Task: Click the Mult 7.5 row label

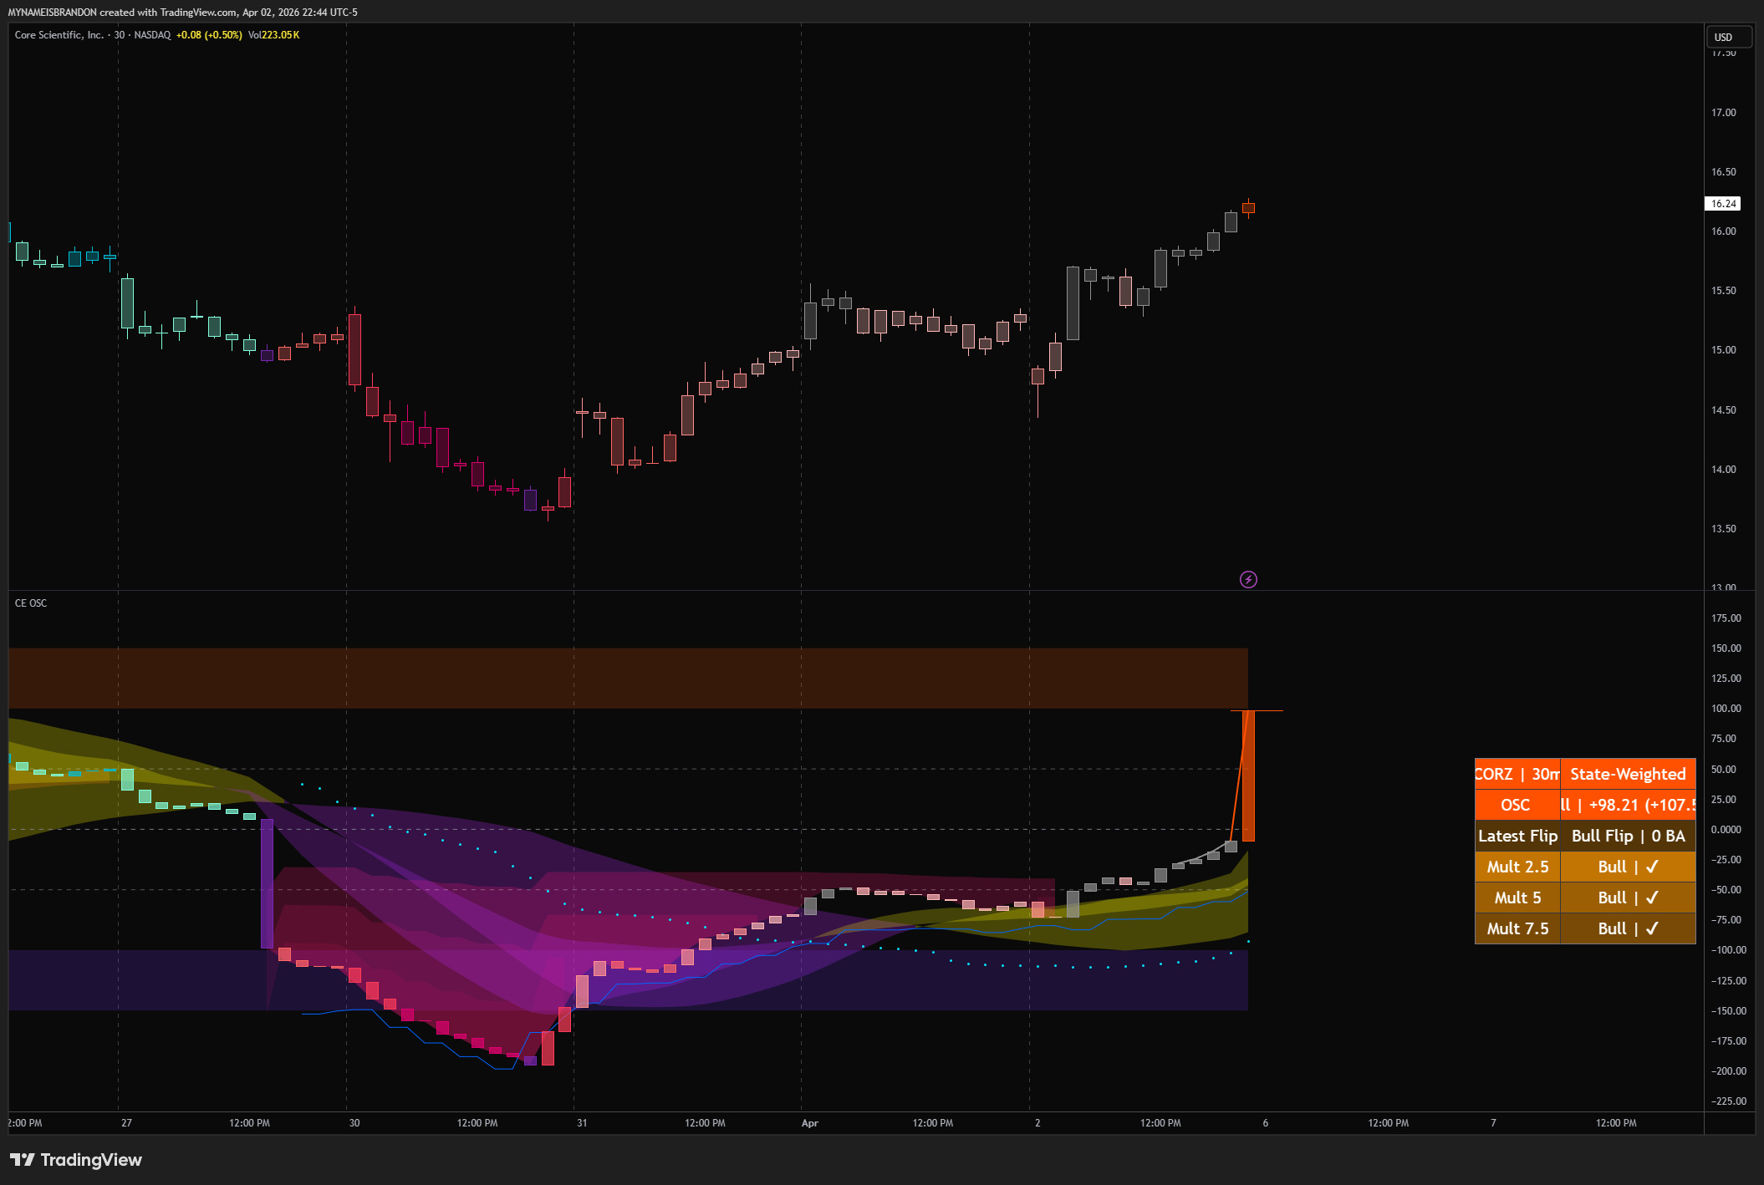Action: [1517, 928]
